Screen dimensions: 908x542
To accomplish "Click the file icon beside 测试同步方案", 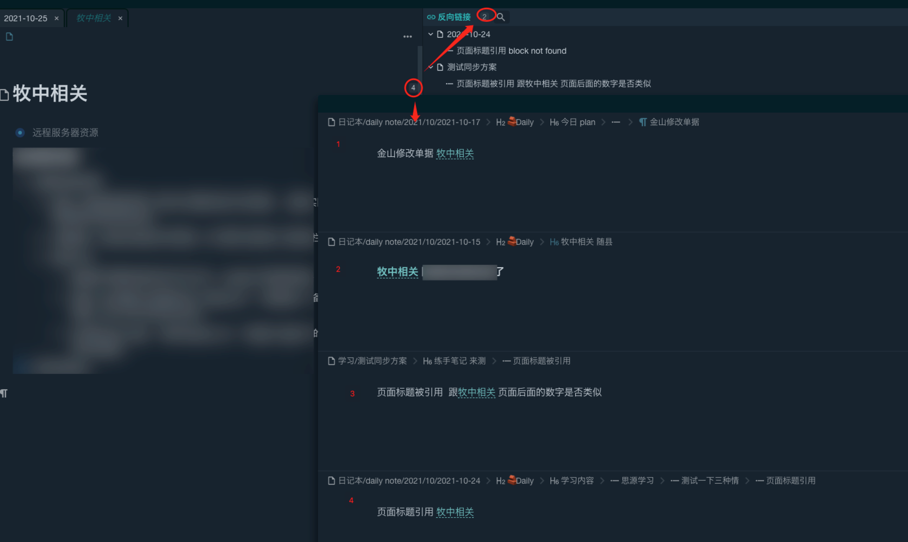I will pyautogui.click(x=440, y=67).
